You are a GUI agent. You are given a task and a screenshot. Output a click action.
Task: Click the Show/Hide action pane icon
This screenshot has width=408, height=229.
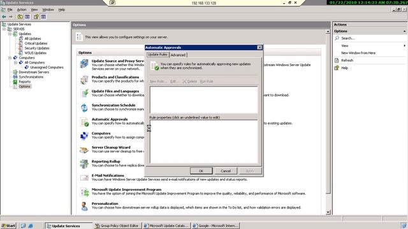(43, 17)
